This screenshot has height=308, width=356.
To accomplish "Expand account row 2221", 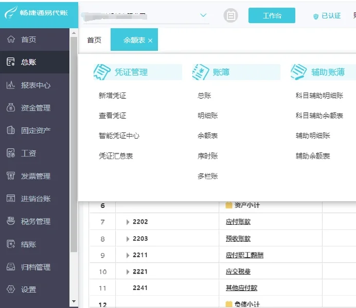I will tap(128, 272).
